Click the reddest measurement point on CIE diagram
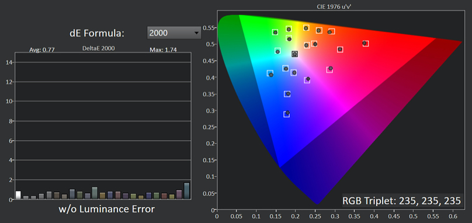Screen dimensions: 472x223 (x=365, y=43)
